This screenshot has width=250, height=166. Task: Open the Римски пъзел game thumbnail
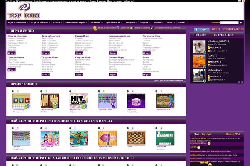165,101
